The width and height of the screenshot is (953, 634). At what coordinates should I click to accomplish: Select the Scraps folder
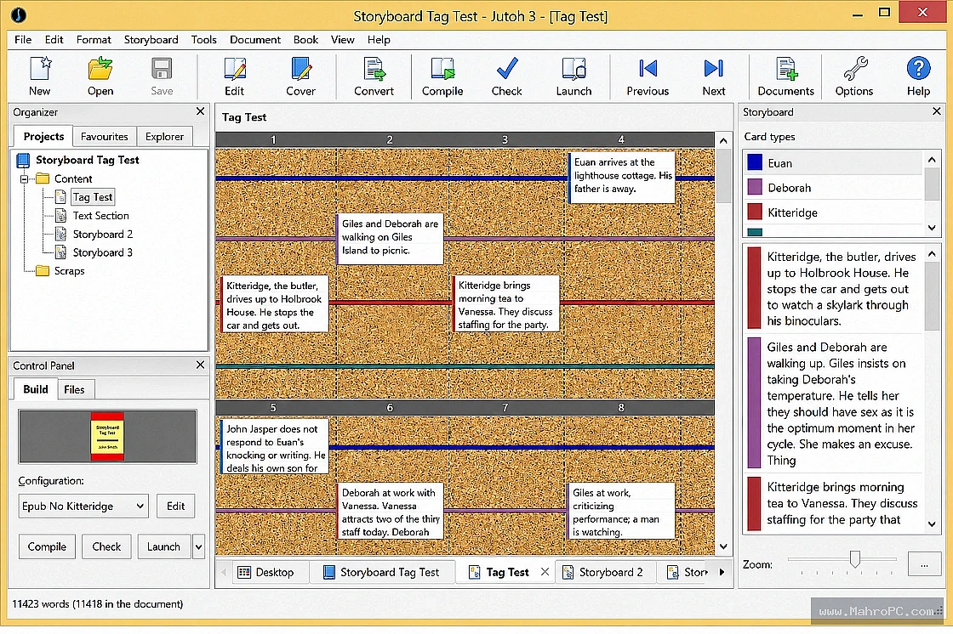point(69,271)
